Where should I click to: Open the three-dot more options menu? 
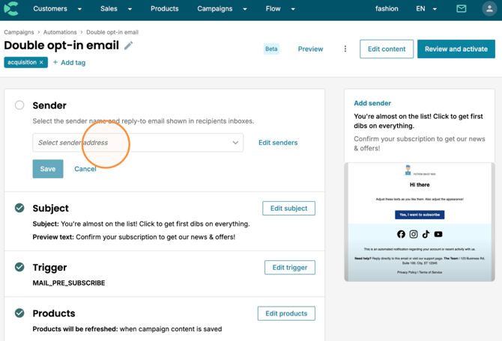(345, 49)
